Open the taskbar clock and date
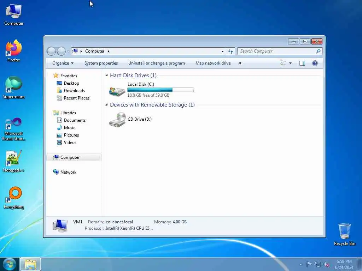Image resolution: width=362 pixels, height=271 pixels. click(344, 264)
